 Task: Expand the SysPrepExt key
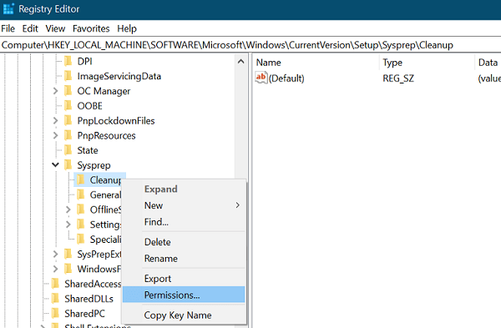(56, 255)
